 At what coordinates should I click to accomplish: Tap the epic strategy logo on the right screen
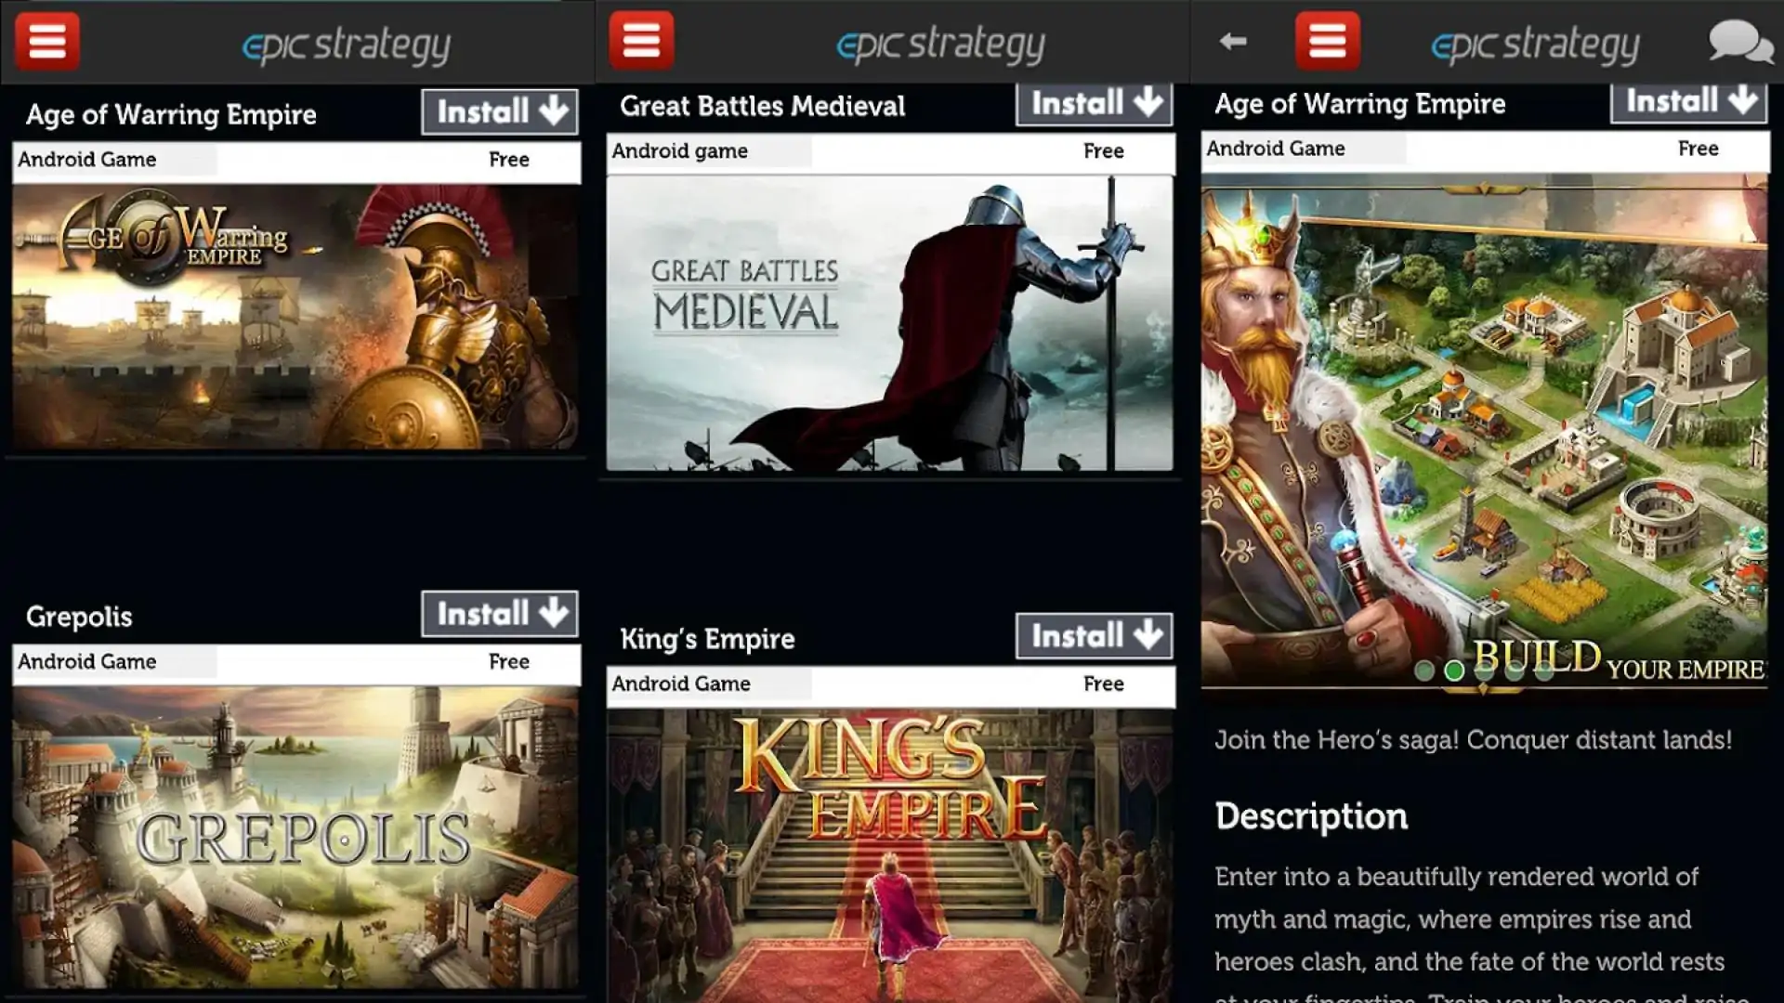pyautogui.click(x=1536, y=45)
